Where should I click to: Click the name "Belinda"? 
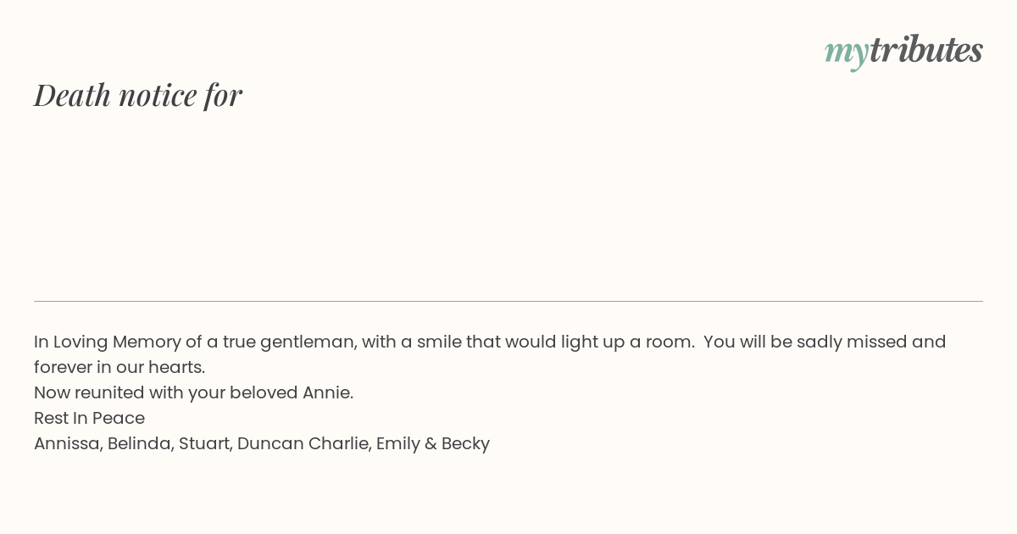[139, 443]
